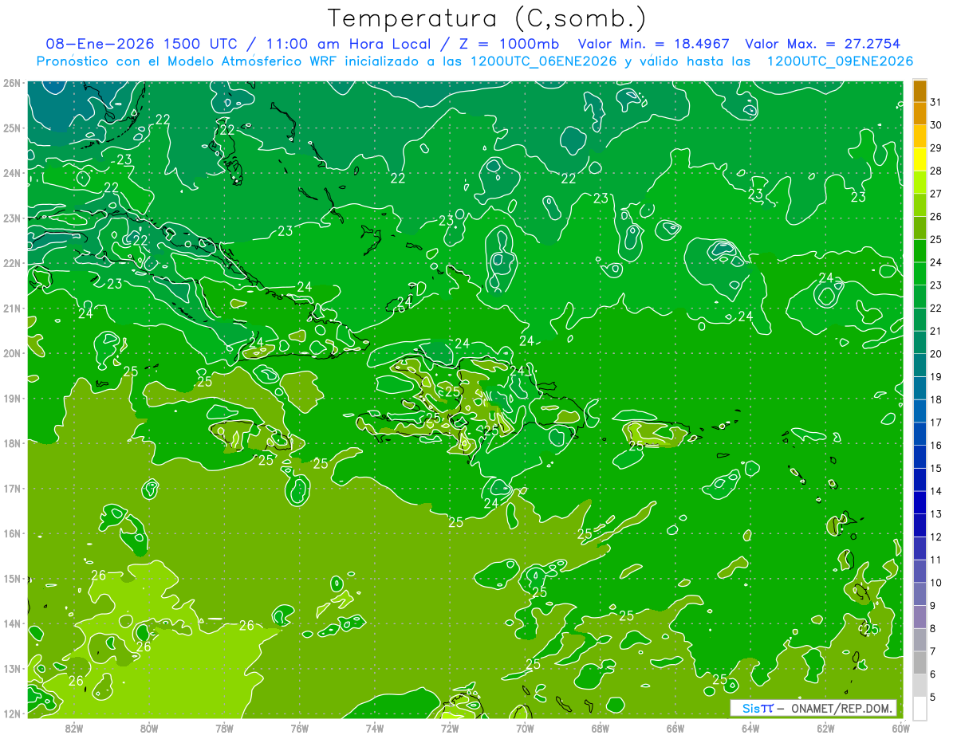The height and width of the screenshot is (739, 957).
Task: Click legend value 20
Action: (x=935, y=354)
